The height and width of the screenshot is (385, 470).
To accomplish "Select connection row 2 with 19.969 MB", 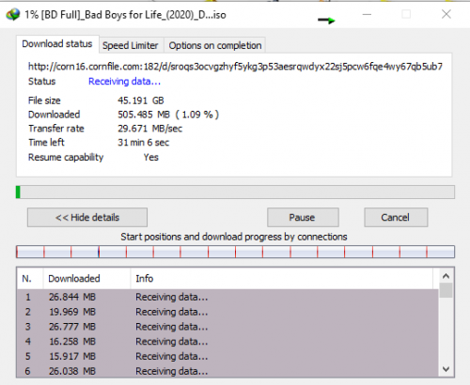I will pos(227,312).
